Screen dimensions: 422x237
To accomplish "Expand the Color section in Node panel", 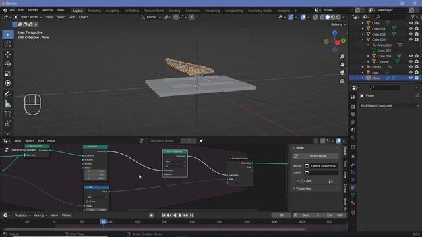I will tap(297, 181).
